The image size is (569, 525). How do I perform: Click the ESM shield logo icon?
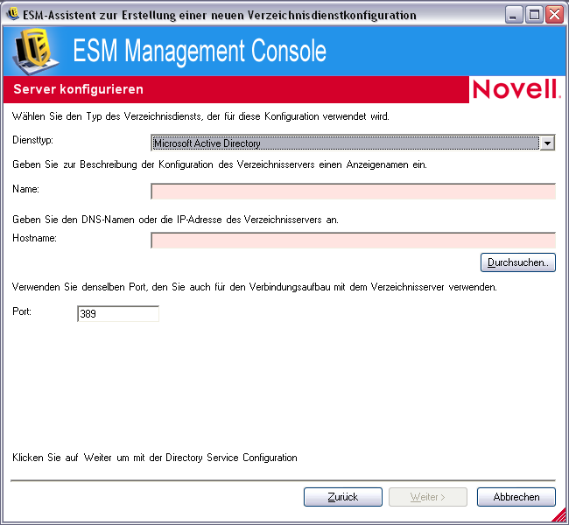35,51
